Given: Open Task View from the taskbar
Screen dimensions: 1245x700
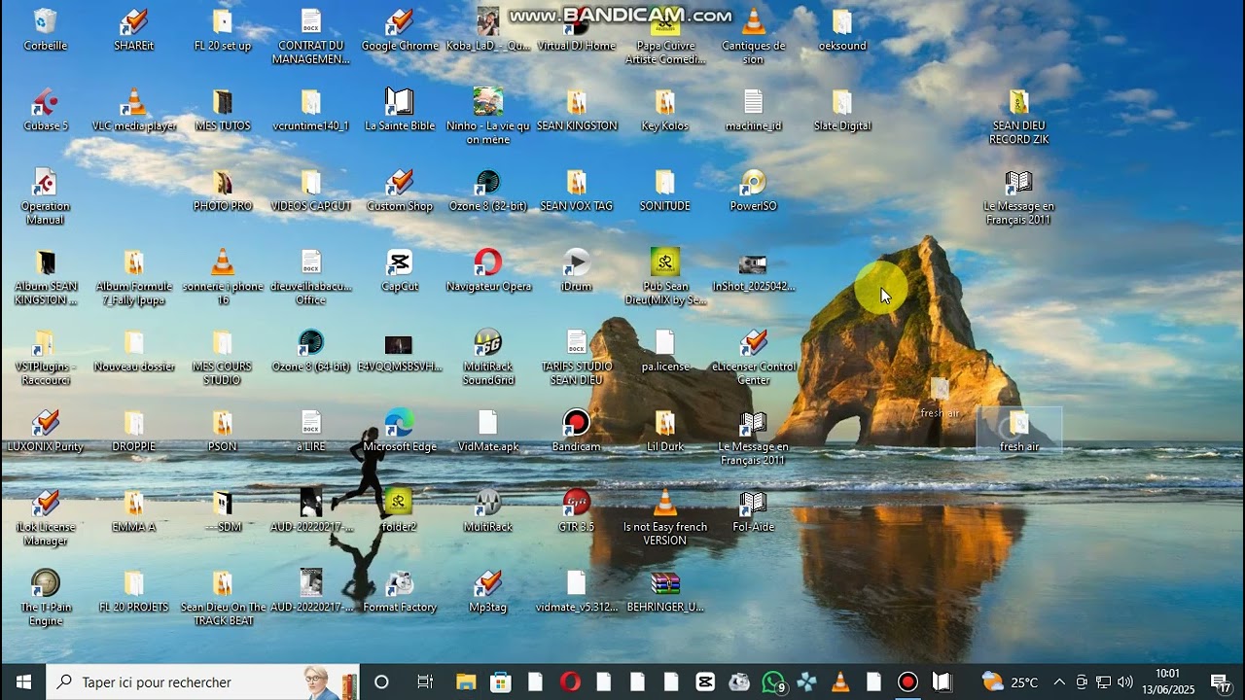Looking at the screenshot, I should (425, 682).
